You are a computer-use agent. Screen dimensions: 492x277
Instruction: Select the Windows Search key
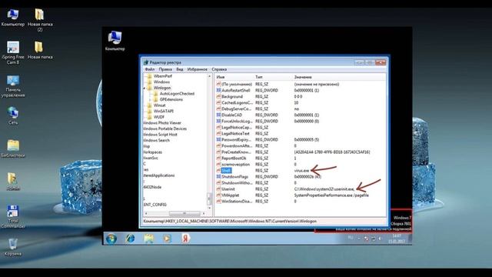click(156, 140)
